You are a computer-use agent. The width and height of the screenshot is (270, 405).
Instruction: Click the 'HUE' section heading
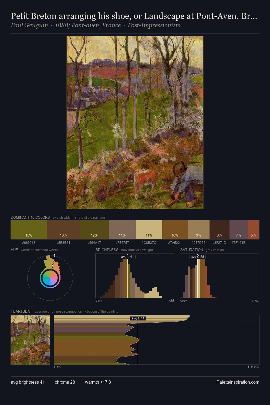pos(14,250)
